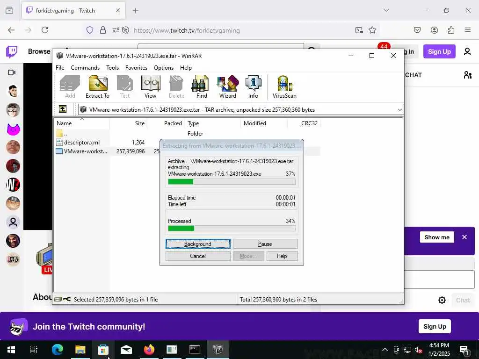Open the Firefox hamburger application menu
Image resolution: width=479 pixels, height=359 pixels.
coord(467,30)
